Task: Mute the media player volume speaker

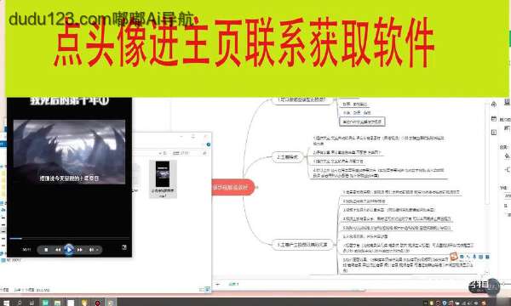Action: tap(92, 250)
